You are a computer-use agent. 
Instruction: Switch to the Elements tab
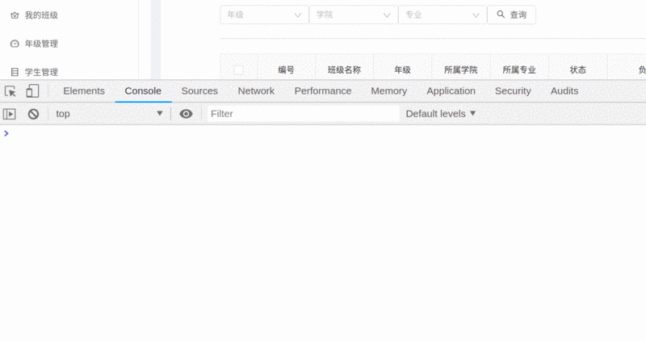[84, 91]
